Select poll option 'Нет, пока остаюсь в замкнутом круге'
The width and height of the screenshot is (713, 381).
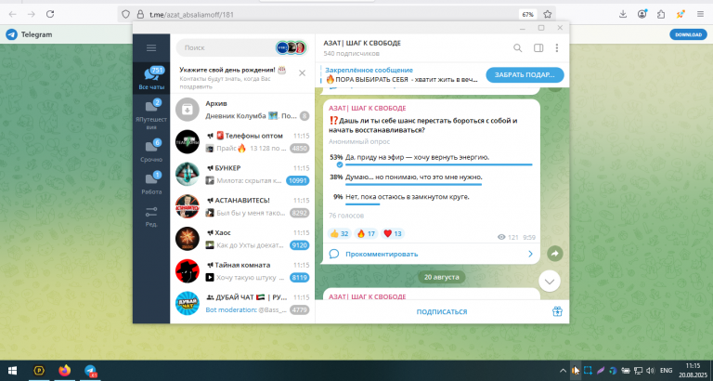[x=430, y=199]
